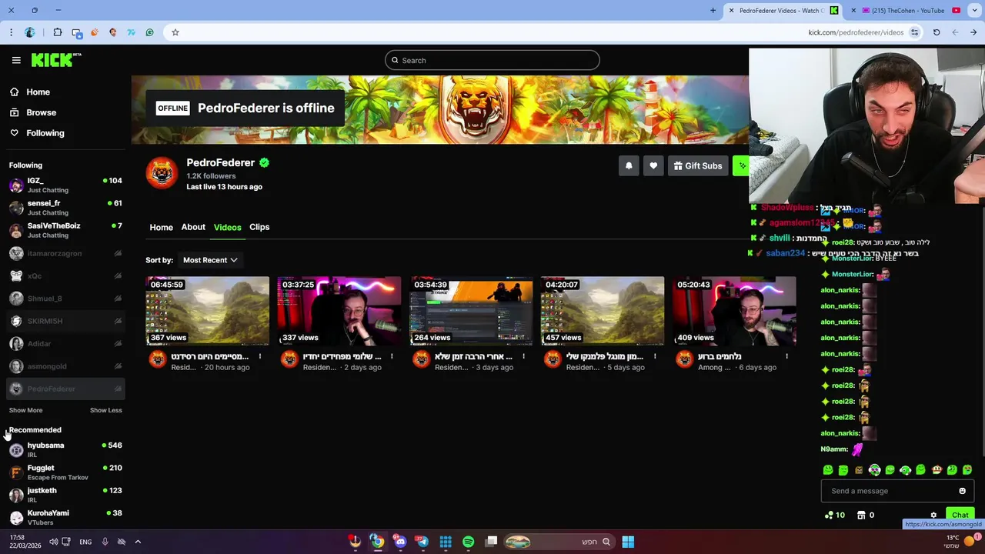
Task: Open the emoji picker in chat input
Action: pos(962,491)
